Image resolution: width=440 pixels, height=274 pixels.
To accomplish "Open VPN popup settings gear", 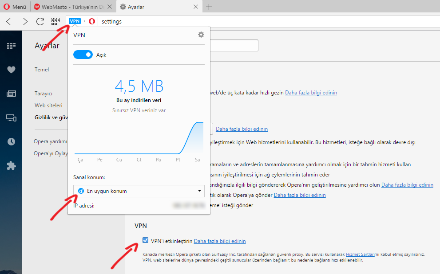I will [x=201, y=35].
